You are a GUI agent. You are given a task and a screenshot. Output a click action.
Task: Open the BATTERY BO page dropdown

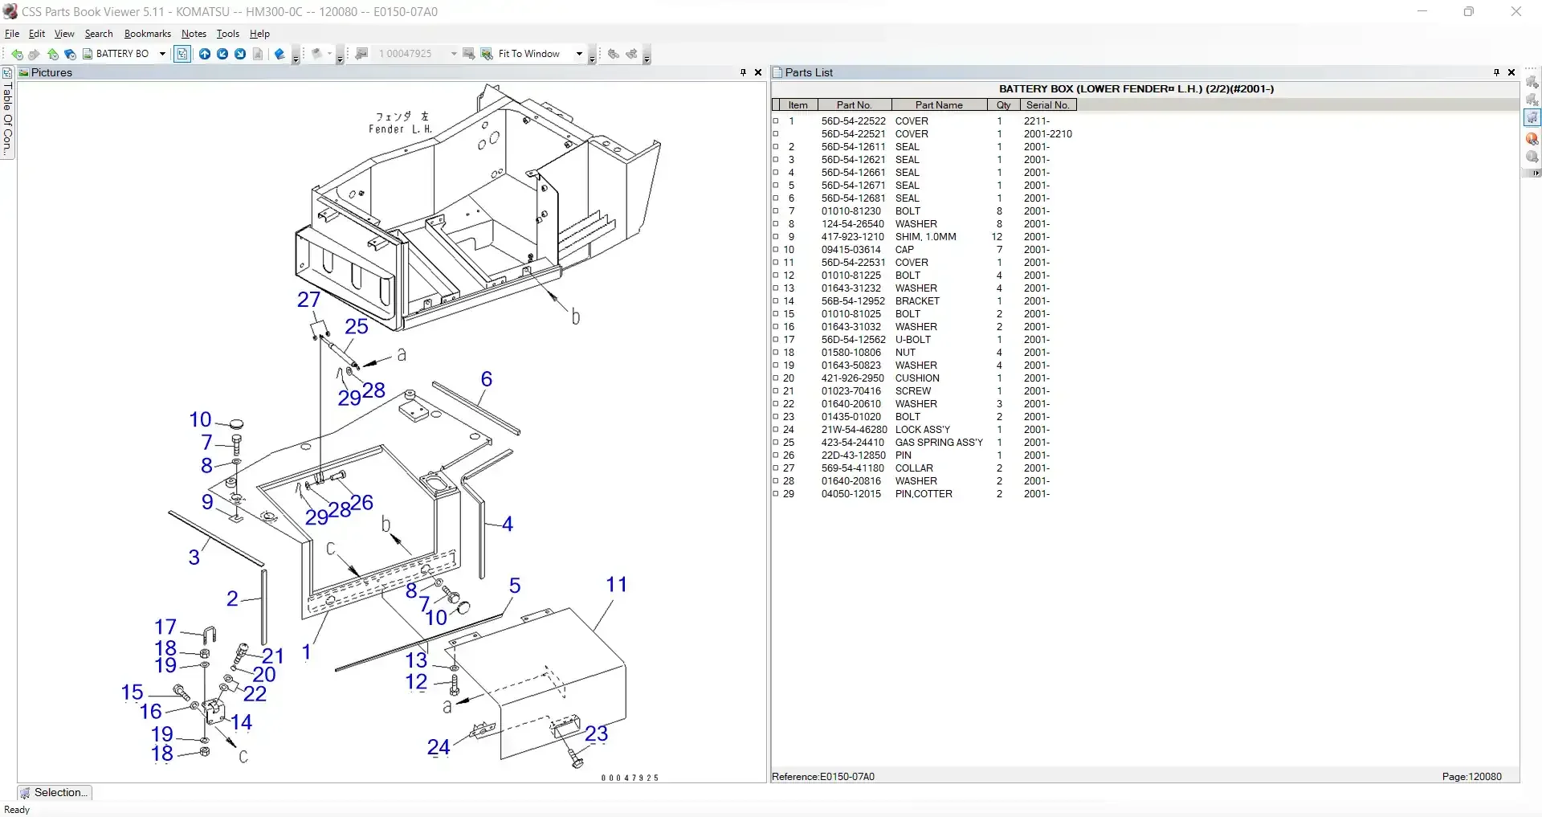(162, 54)
